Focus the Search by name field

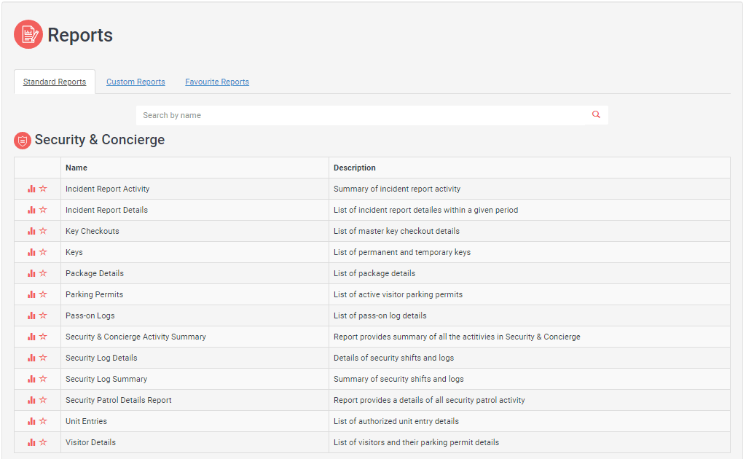click(361, 115)
